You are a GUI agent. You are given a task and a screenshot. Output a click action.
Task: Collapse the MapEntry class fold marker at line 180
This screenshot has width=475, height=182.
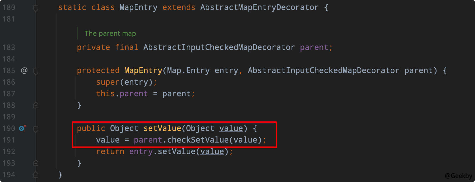pos(36,8)
